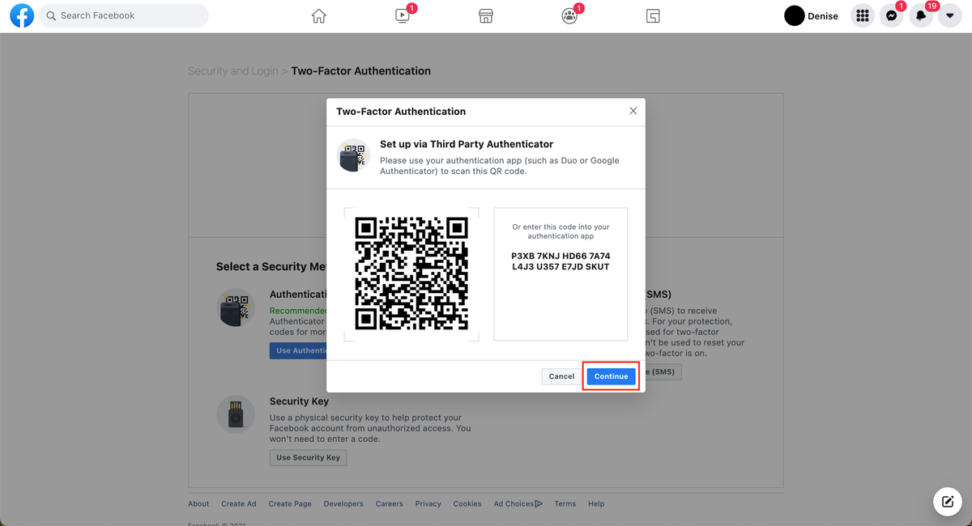Image resolution: width=972 pixels, height=526 pixels.
Task: Open the Privacy footer link
Action: click(x=428, y=503)
